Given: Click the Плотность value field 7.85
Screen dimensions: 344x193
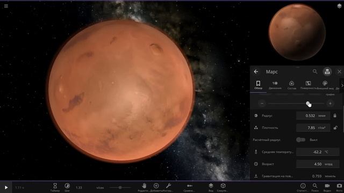Looking at the screenshot, I should (x=313, y=128).
